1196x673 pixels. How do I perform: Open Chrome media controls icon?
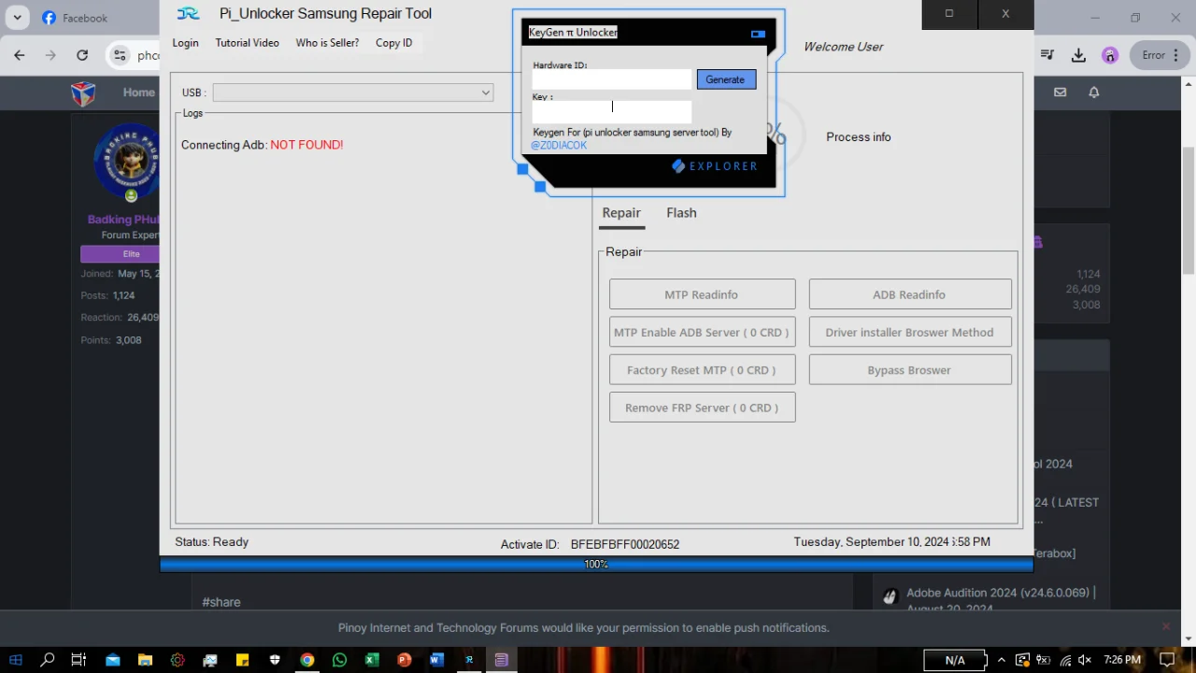(1047, 55)
